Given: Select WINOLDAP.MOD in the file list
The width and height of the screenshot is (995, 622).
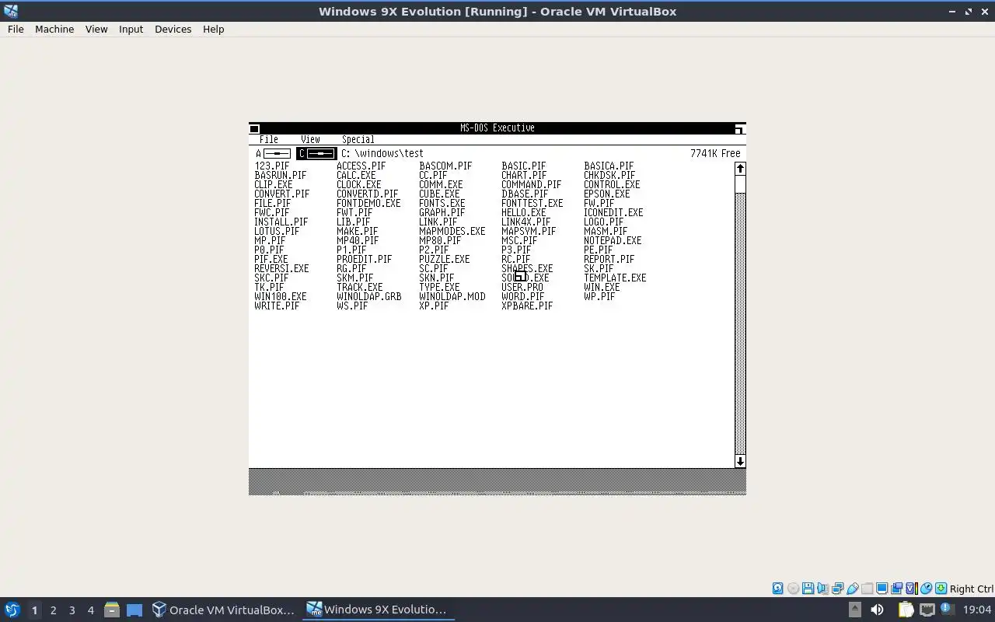Looking at the screenshot, I should coord(452,296).
